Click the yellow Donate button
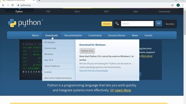 [x=107, y=24]
